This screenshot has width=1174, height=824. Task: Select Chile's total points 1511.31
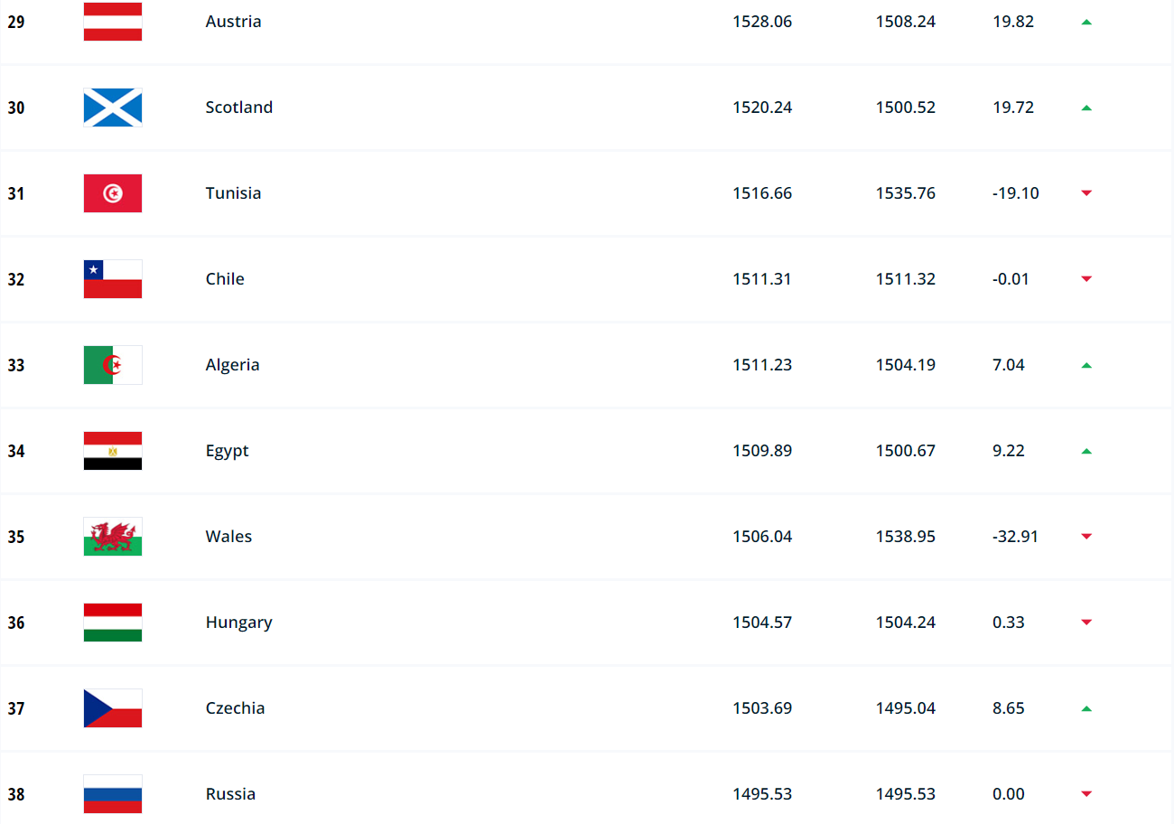[x=761, y=279]
